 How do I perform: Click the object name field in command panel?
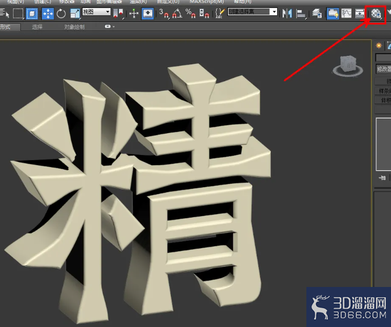[x=383, y=58]
